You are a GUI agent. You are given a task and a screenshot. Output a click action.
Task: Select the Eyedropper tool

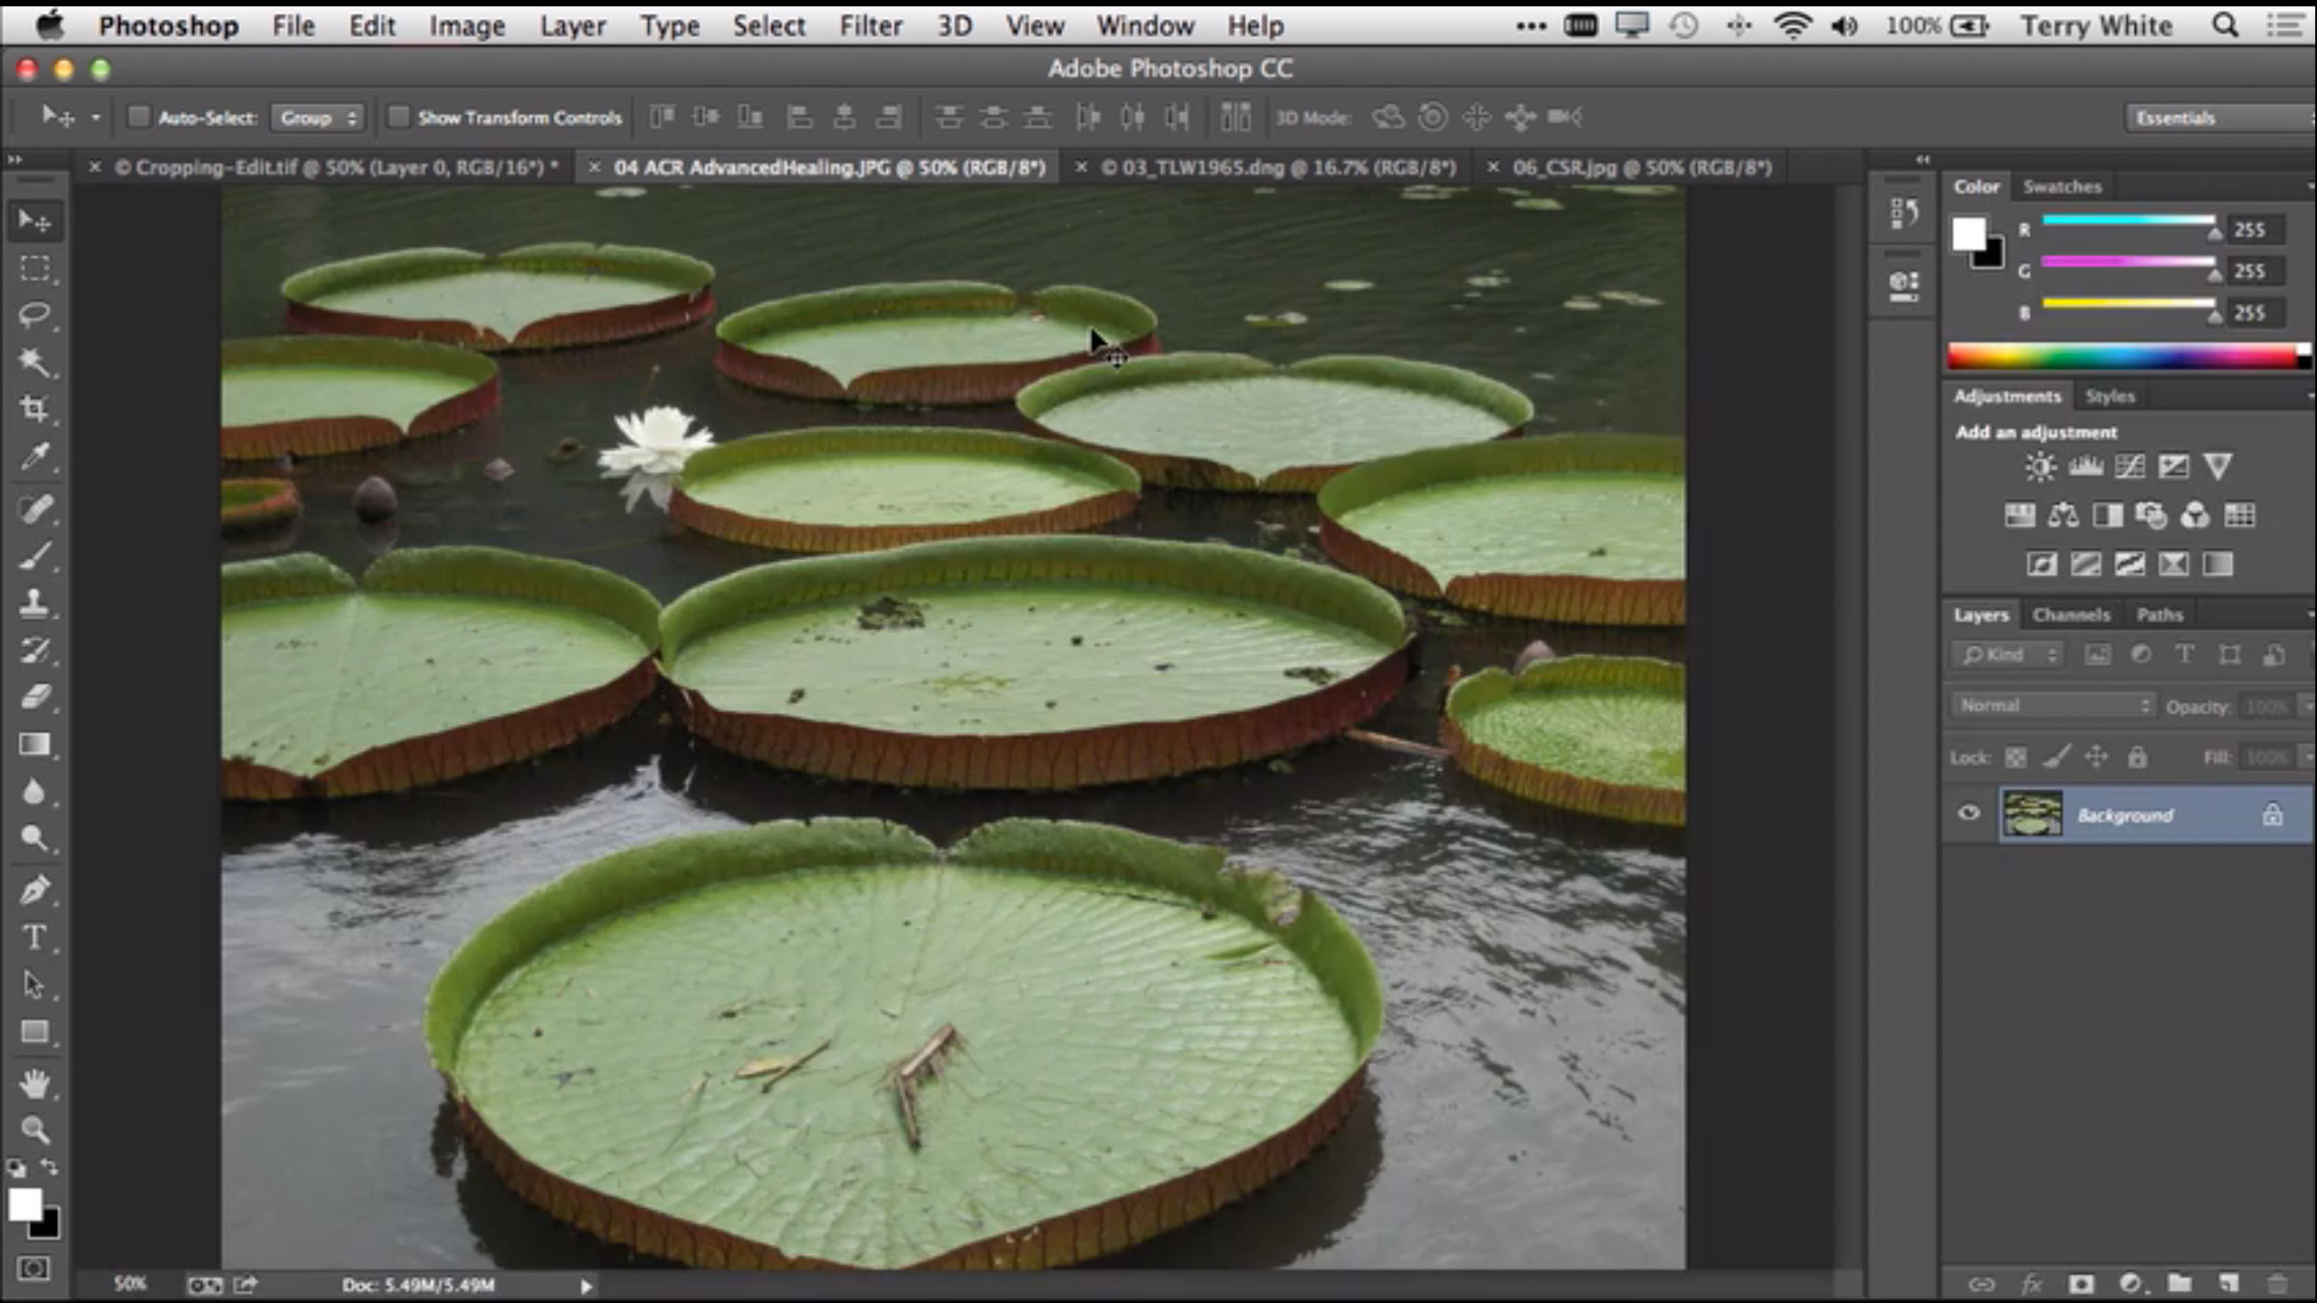tap(34, 457)
